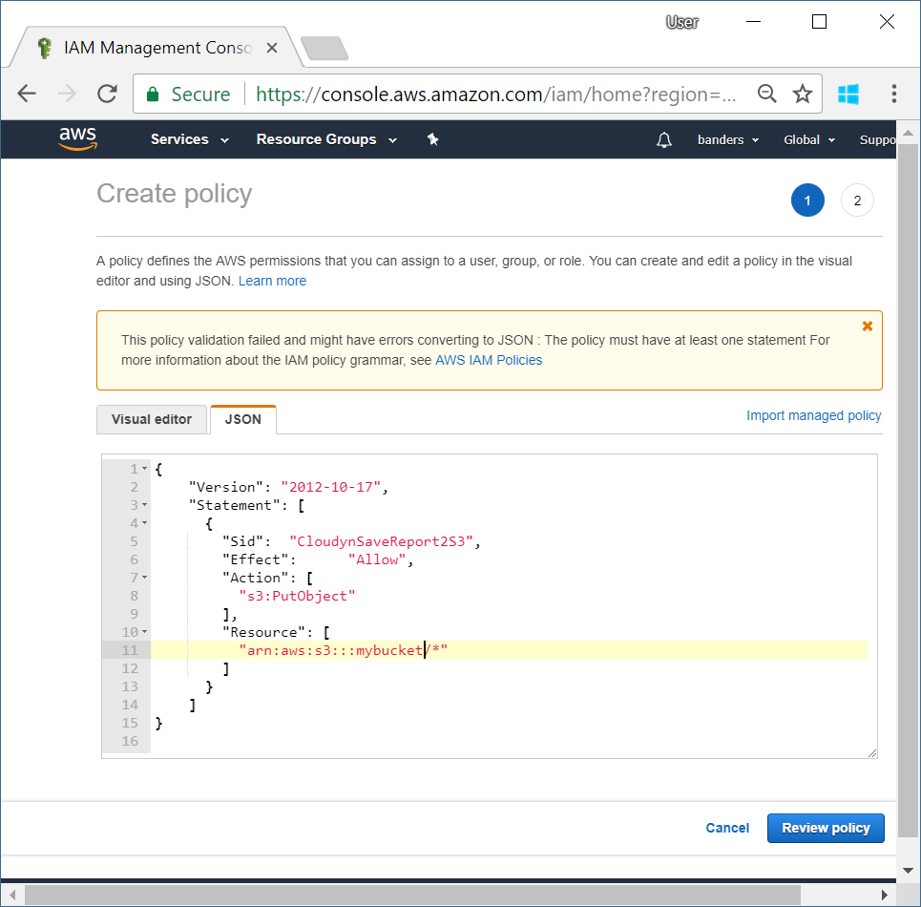Click the "2012-10-17" version value
The height and width of the screenshot is (907, 921).
click(330, 487)
